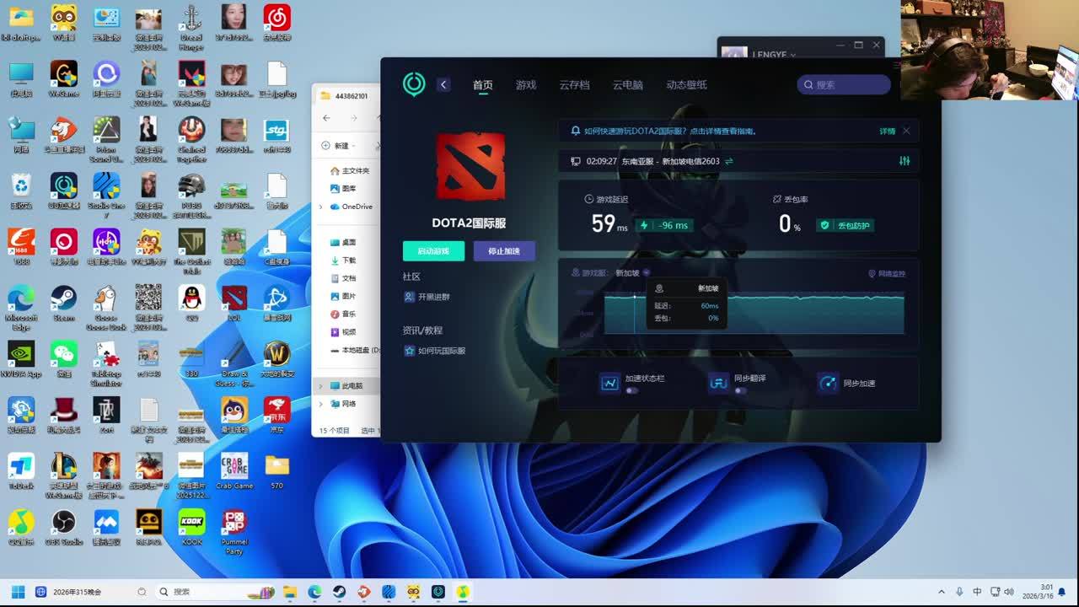Switch to the 游戏 tab
The width and height of the screenshot is (1079, 607).
pyautogui.click(x=526, y=85)
